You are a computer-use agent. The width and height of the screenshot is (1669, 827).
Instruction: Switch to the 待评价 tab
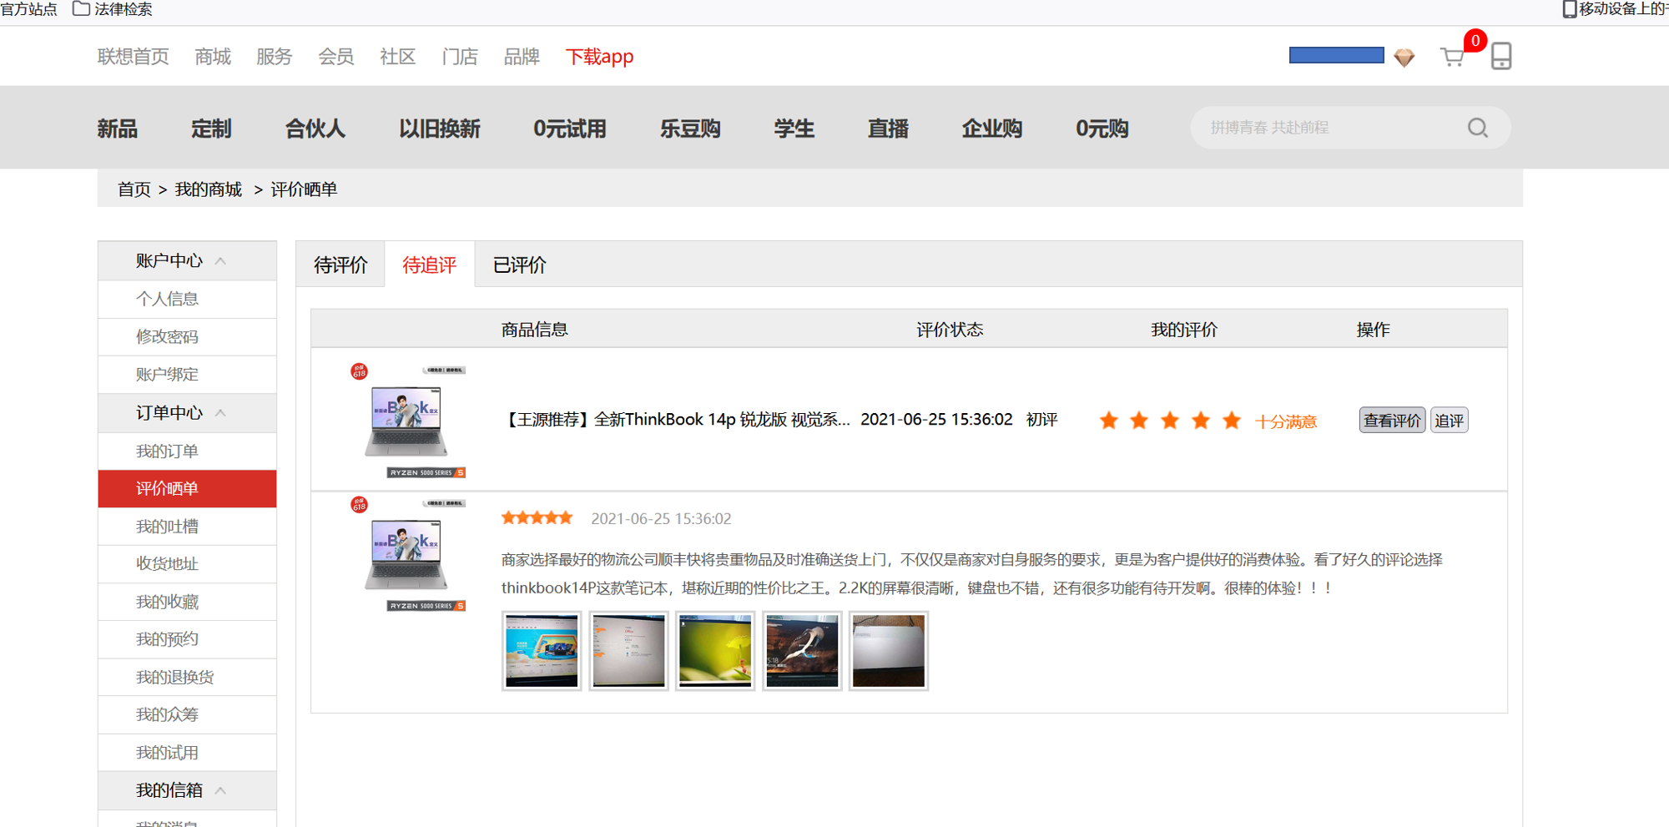click(340, 265)
